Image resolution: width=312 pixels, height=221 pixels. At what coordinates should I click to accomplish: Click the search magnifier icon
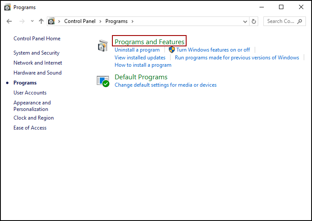point(299,21)
